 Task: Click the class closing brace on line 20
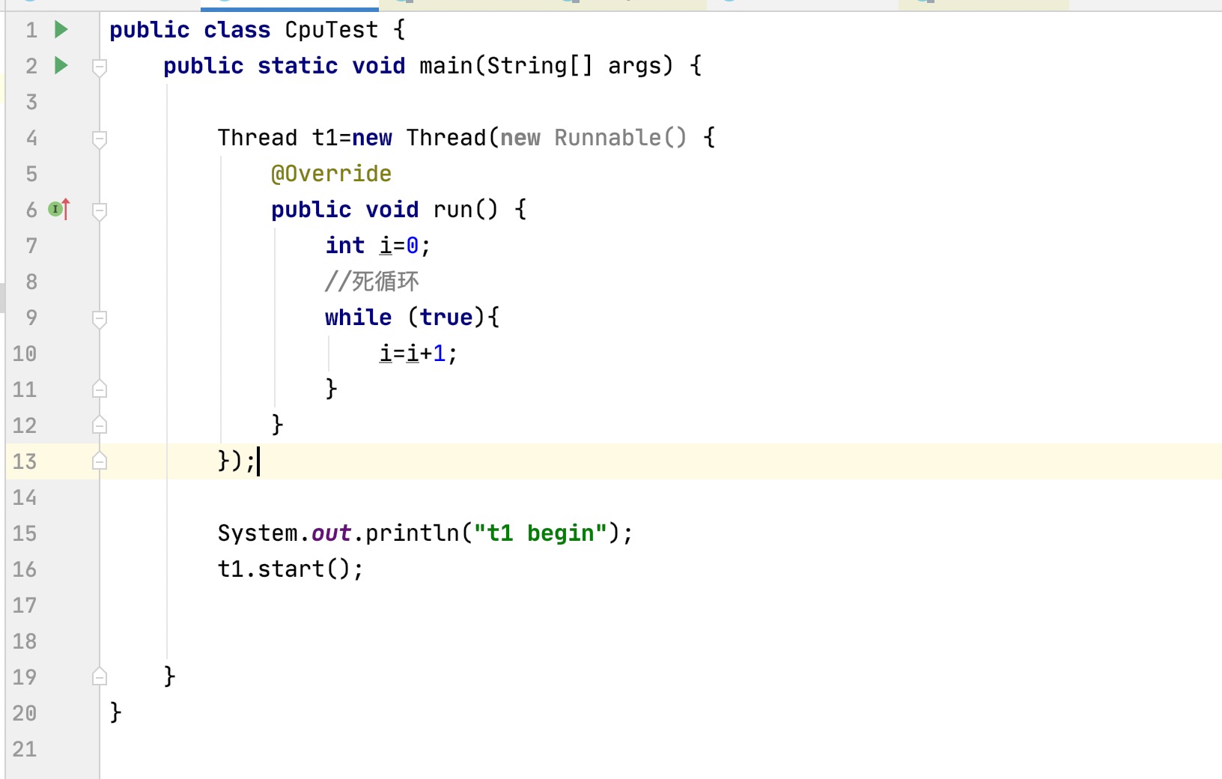(115, 712)
